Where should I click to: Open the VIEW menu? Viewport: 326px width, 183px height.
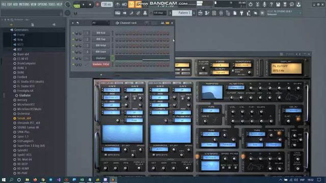click(x=34, y=4)
